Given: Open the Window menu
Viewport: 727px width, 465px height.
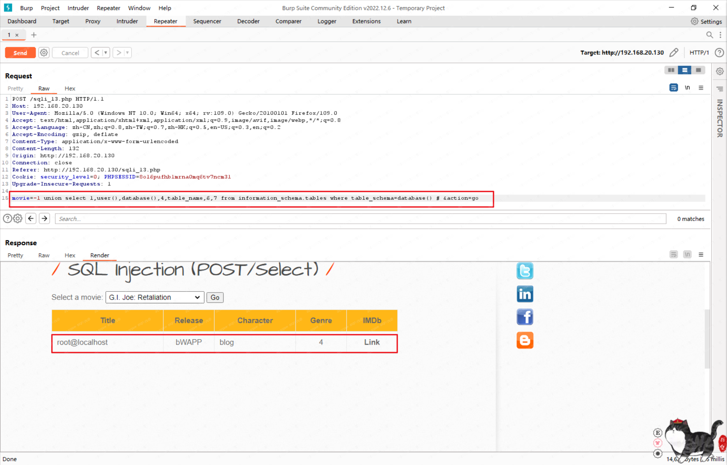Looking at the screenshot, I should click(139, 8).
